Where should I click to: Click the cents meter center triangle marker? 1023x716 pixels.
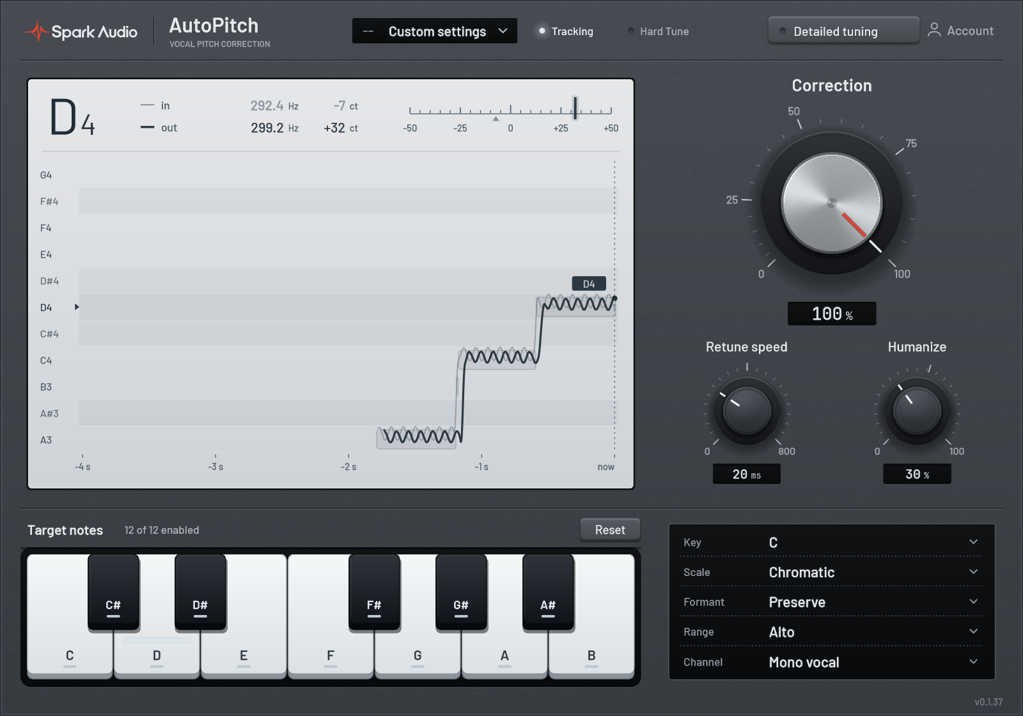[496, 119]
